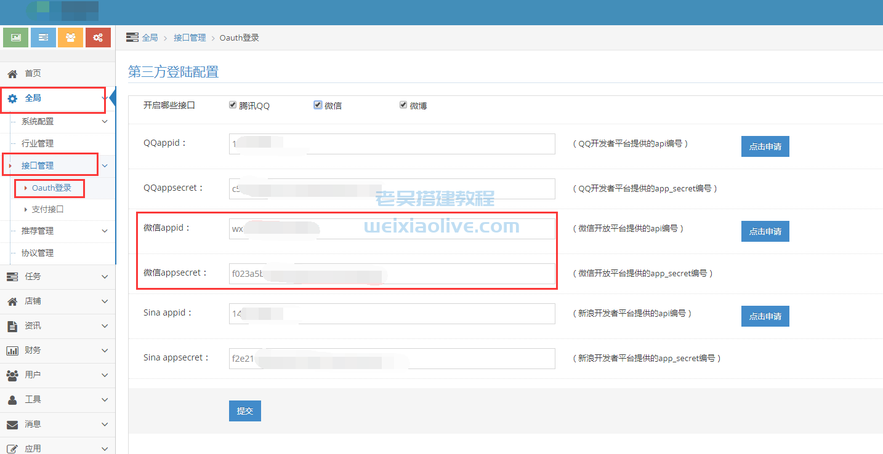The image size is (883, 454).
Task: Open the Oauth登录 sidebar item
Action: [x=52, y=188]
